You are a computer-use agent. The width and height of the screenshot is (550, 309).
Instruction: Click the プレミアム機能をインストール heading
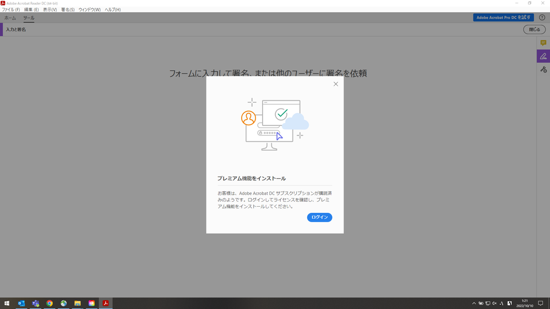tap(252, 178)
